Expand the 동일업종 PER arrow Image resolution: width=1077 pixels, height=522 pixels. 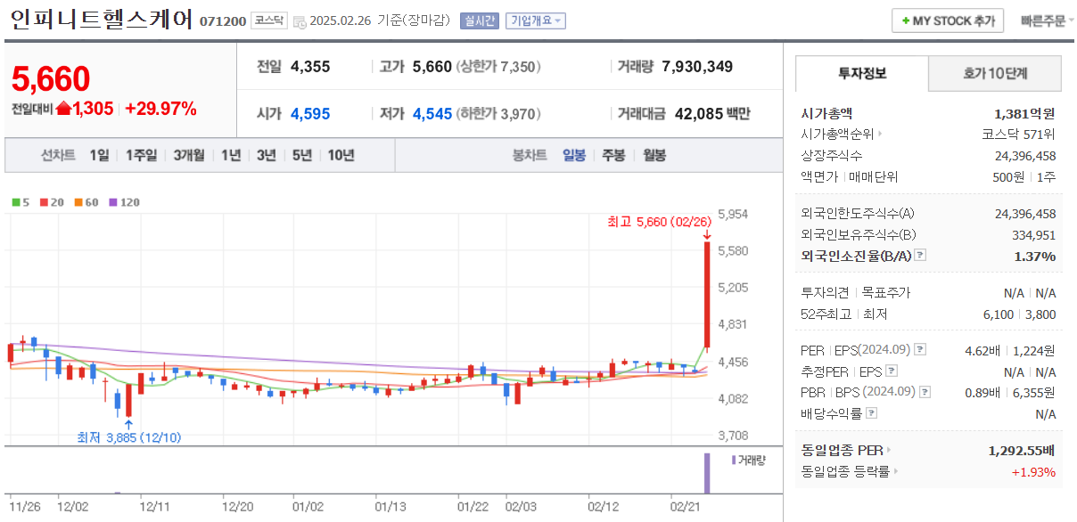coord(889,451)
